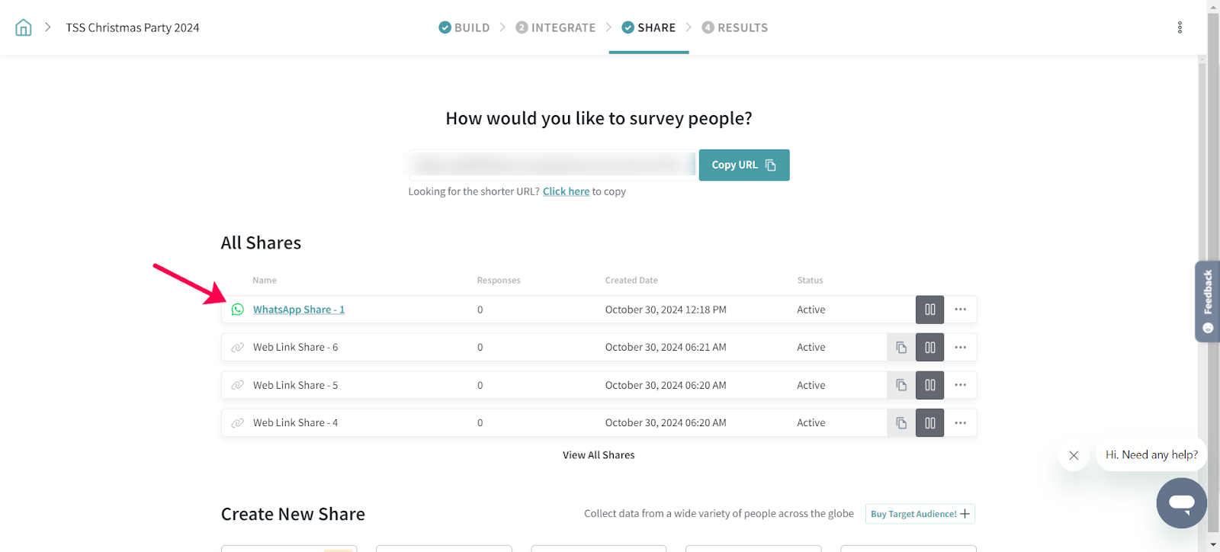Image resolution: width=1220 pixels, height=552 pixels.
Task: Pause Web Link Share - 6
Action: (x=929, y=348)
